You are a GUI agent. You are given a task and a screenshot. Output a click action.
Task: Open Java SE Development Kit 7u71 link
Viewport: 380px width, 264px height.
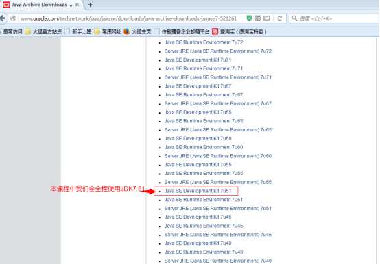pyautogui.click(x=198, y=60)
